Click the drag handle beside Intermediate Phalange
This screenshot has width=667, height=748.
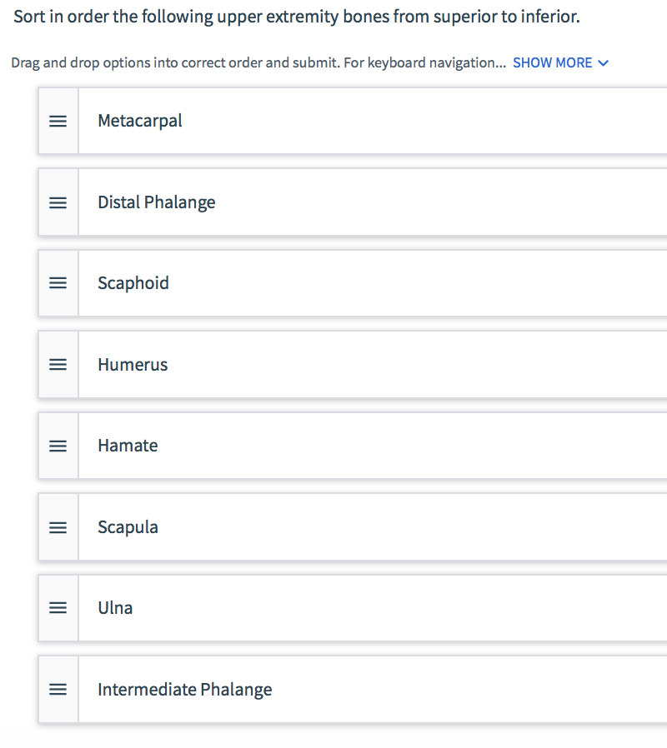click(x=58, y=690)
